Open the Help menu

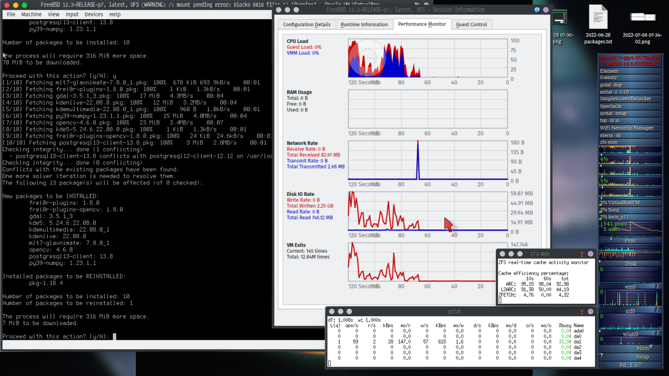point(115,14)
